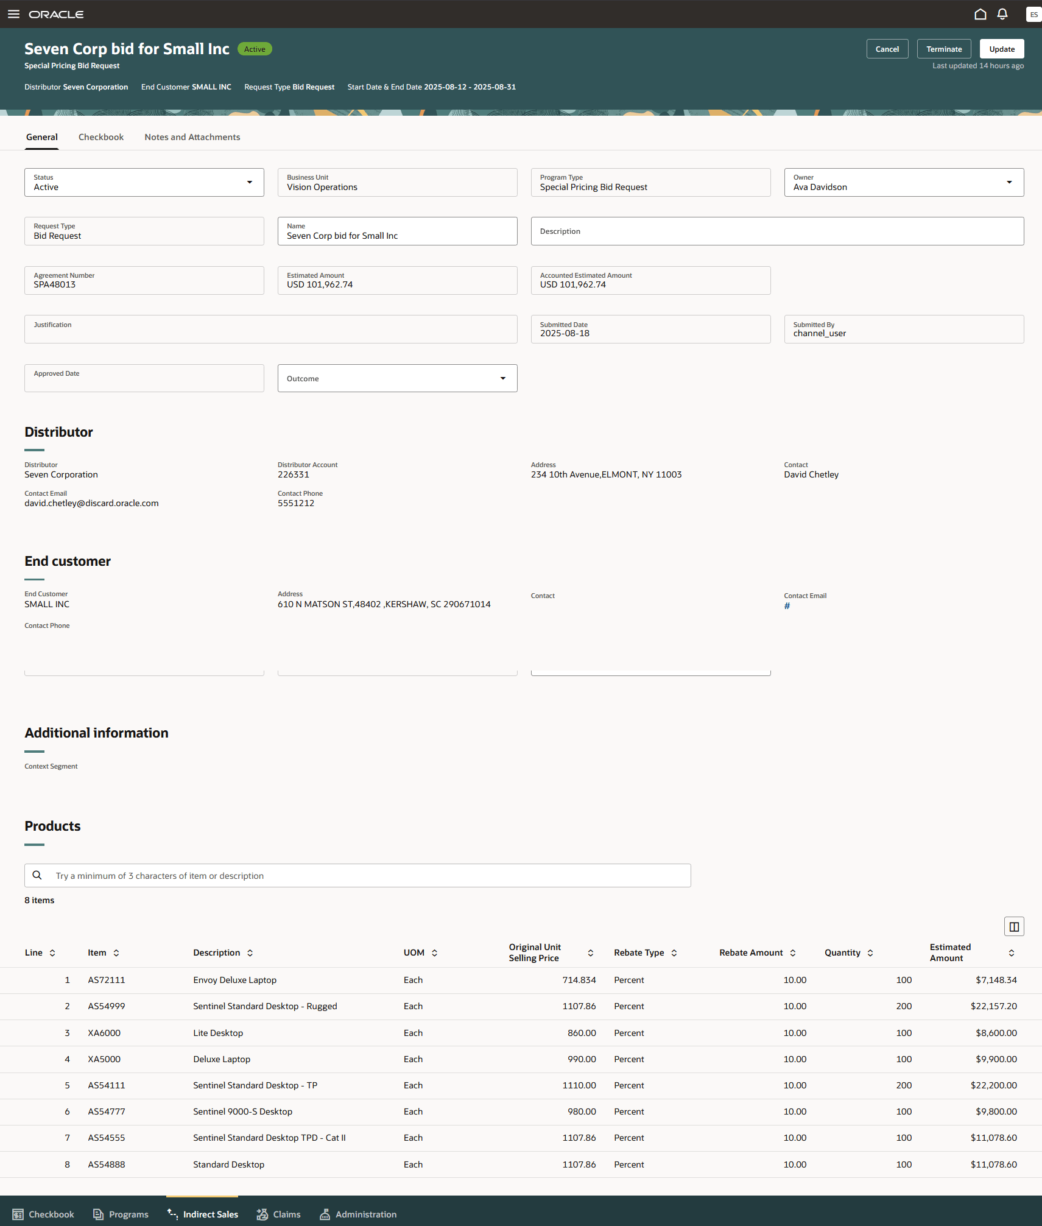Switch to the Notes and Attachments tab

[192, 136]
